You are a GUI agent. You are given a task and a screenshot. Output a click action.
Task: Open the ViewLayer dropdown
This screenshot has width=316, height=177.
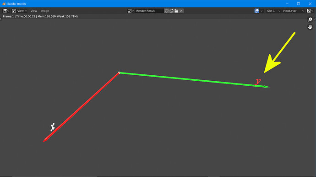(x=293, y=11)
